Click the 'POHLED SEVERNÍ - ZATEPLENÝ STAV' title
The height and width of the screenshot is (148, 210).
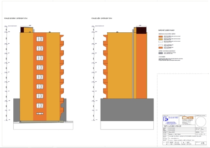[16, 18]
